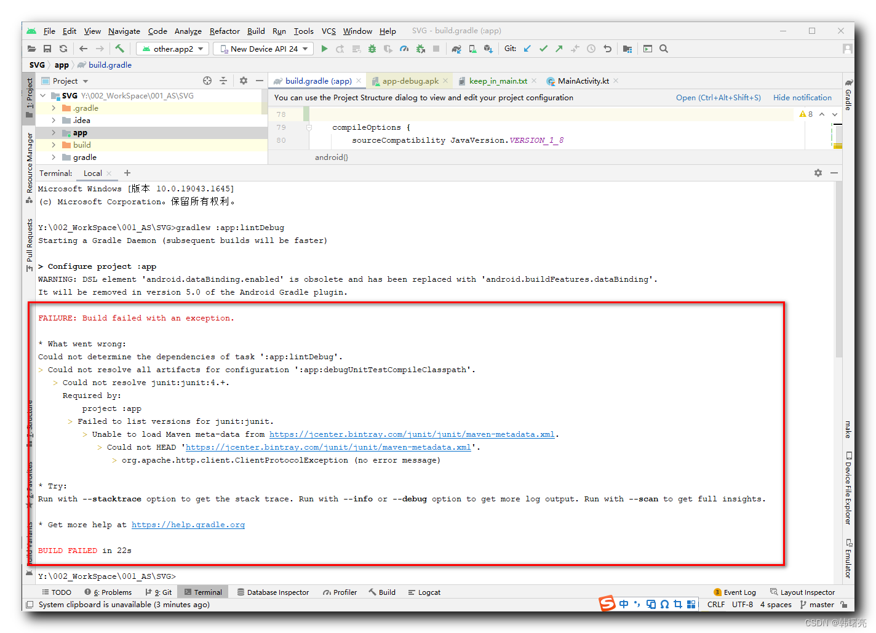The width and height of the screenshot is (876, 633).
Task: Switch to the app-debug.apk tab
Action: pos(410,81)
